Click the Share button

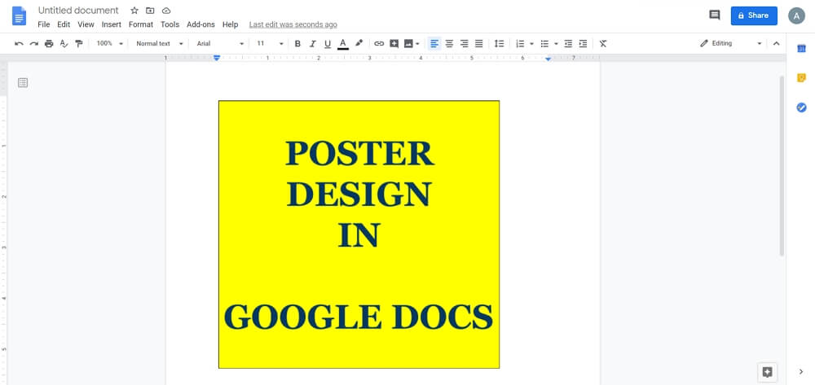pos(754,15)
